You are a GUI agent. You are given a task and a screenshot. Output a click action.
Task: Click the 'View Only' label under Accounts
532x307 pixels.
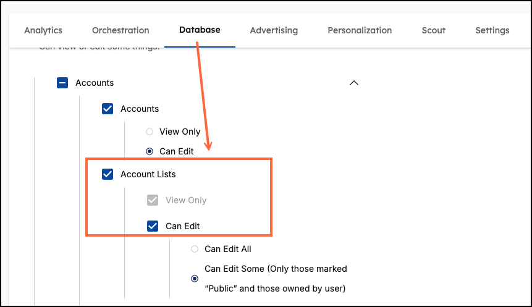point(180,132)
